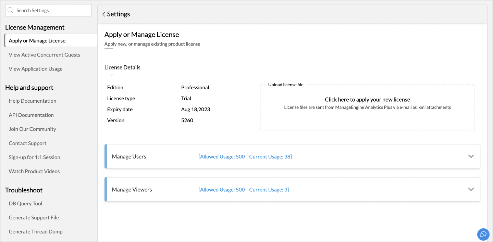Select Apply or Manage License menu item
Viewport: 493px width, 242px height.
point(37,41)
